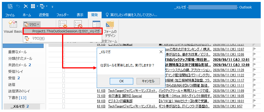
Task: Expand the マクロ dropdown button in the ribbon
Action: 32,24
